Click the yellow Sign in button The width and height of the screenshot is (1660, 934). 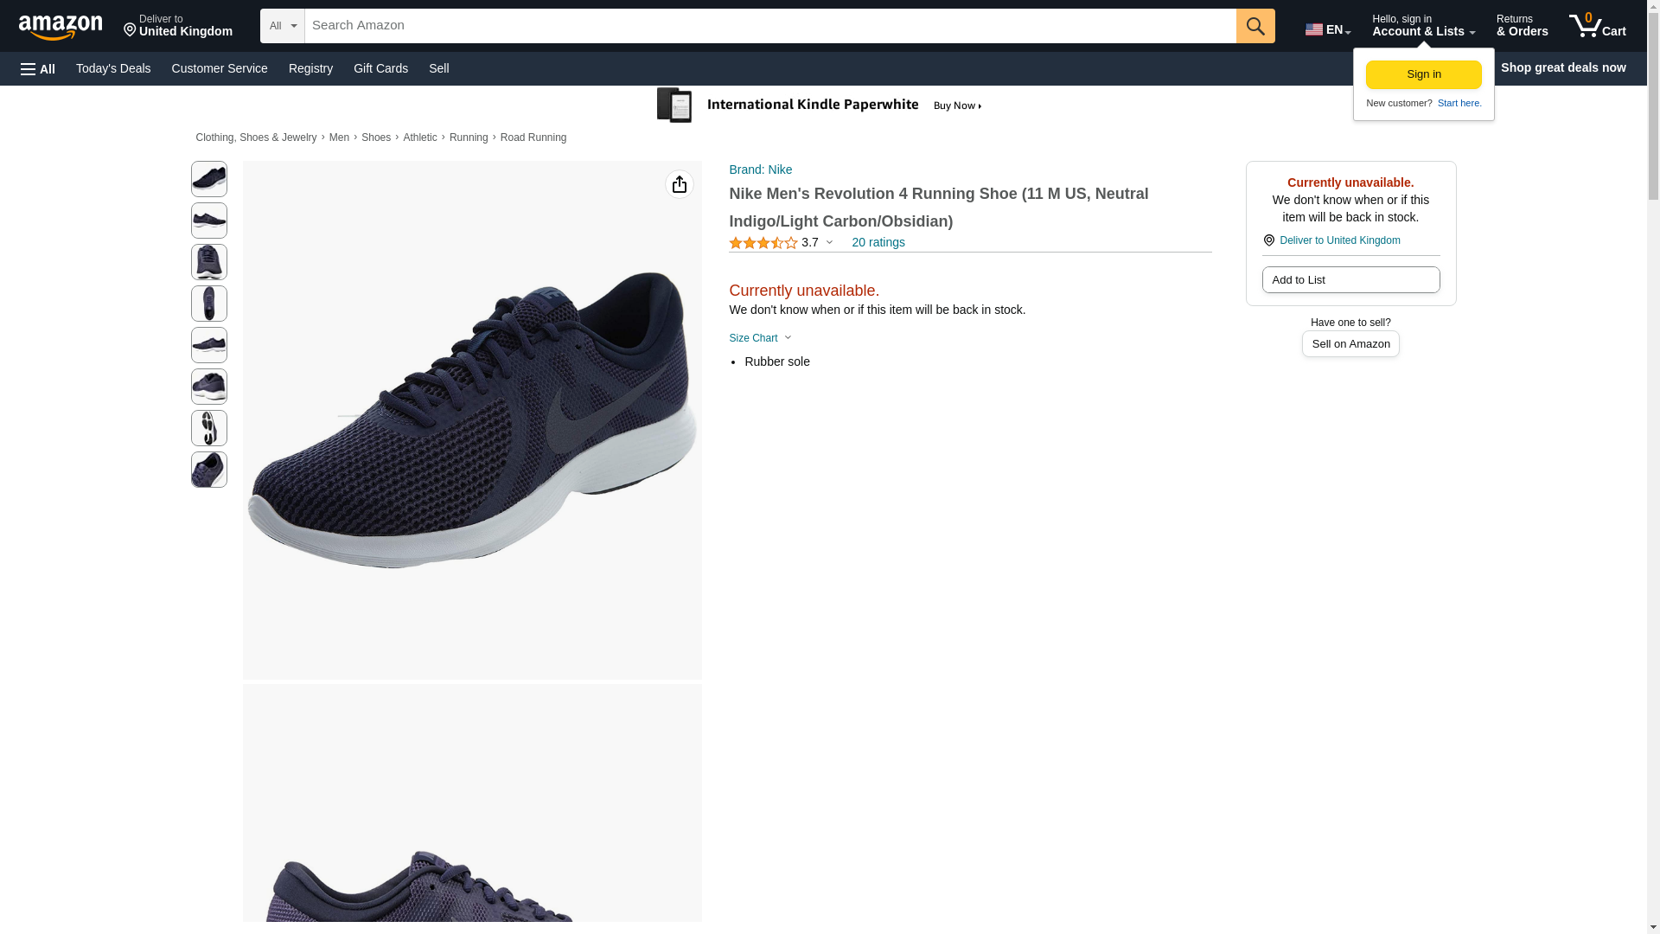1423,74
